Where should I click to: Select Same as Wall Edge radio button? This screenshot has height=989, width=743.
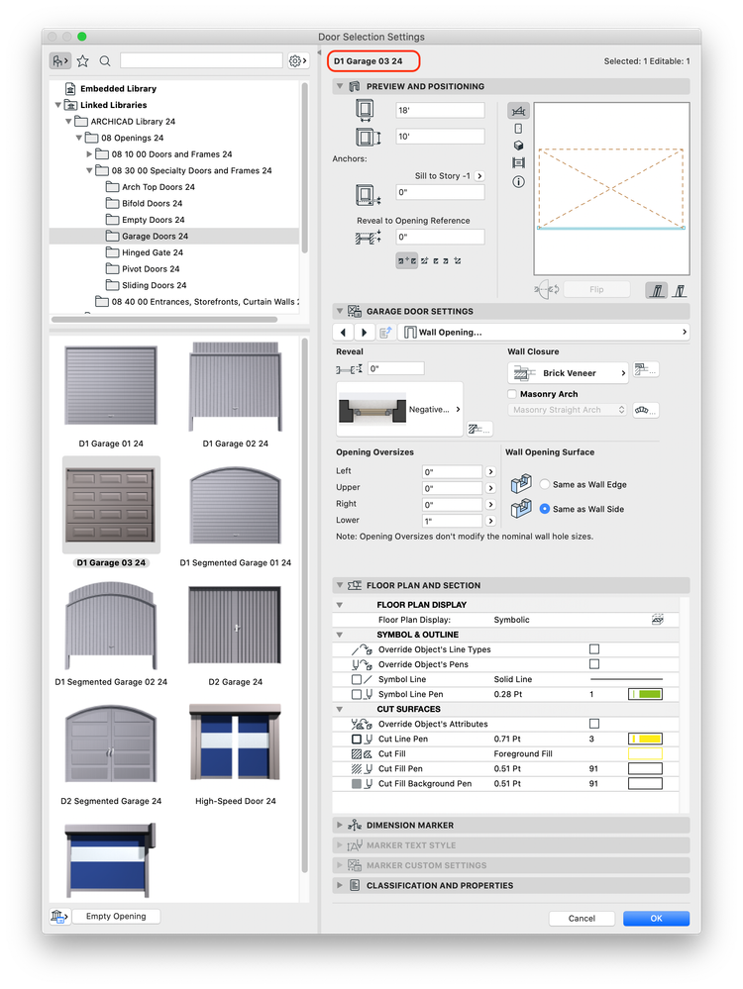(x=545, y=484)
